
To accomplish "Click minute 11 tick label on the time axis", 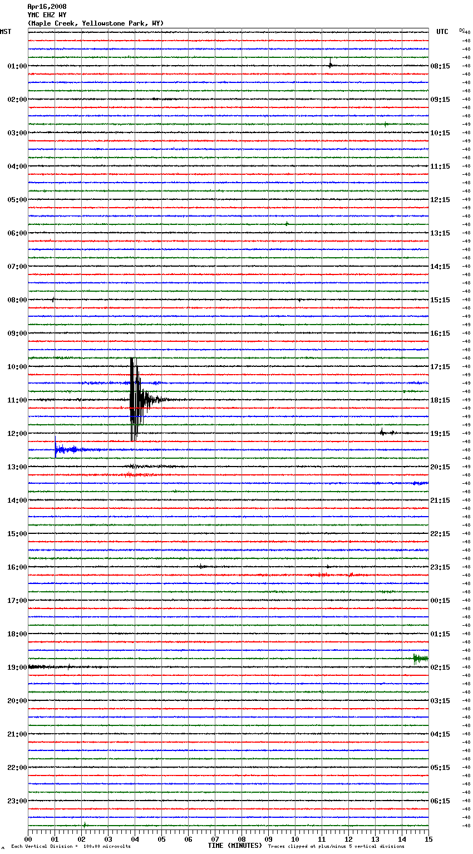I will (322, 839).
